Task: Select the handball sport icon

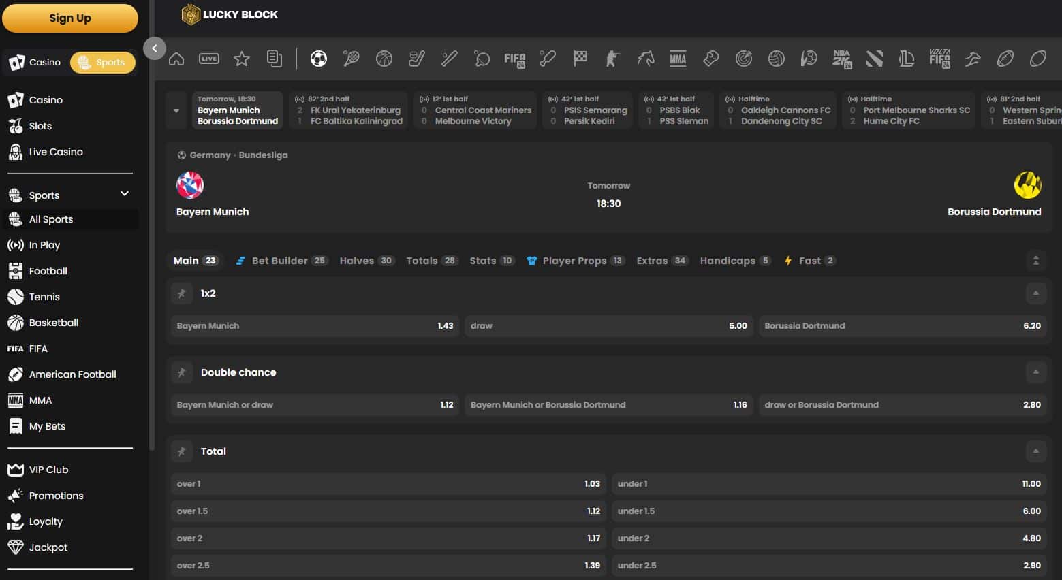Action: tap(809, 59)
